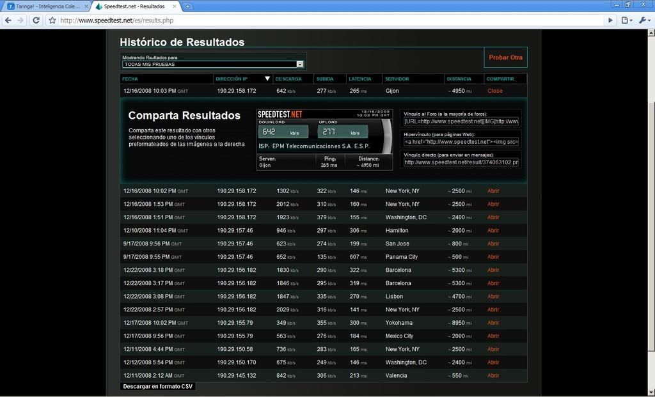Viewport: 655px width, 397px height.
Task: Open a new browser tab
Action: click(x=187, y=6)
